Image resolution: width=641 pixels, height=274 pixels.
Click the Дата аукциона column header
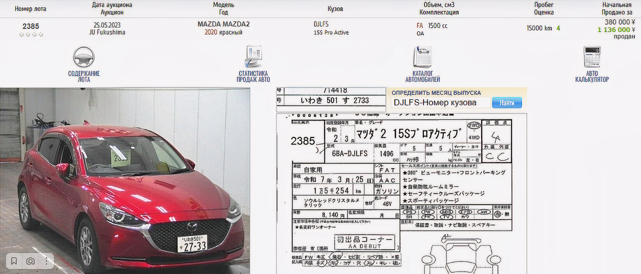[x=112, y=5]
